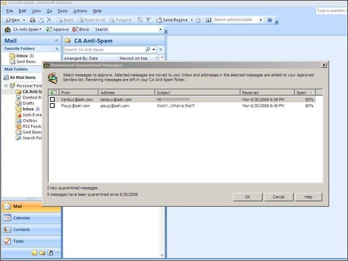Click the Categorize grid icon in toolbar
The height and width of the screenshot is (261, 348).
pos(140,20)
